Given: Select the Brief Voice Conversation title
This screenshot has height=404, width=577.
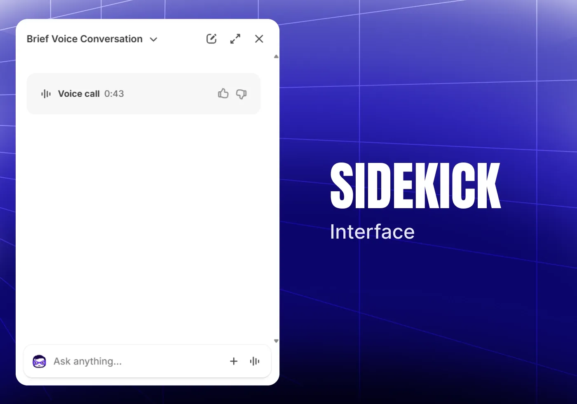Looking at the screenshot, I should 84,39.
